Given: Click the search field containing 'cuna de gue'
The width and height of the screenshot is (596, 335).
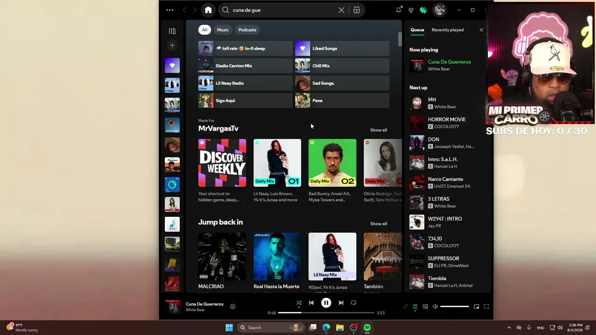Looking at the screenshot, I should pyautogui.click(x=283, y=10).
